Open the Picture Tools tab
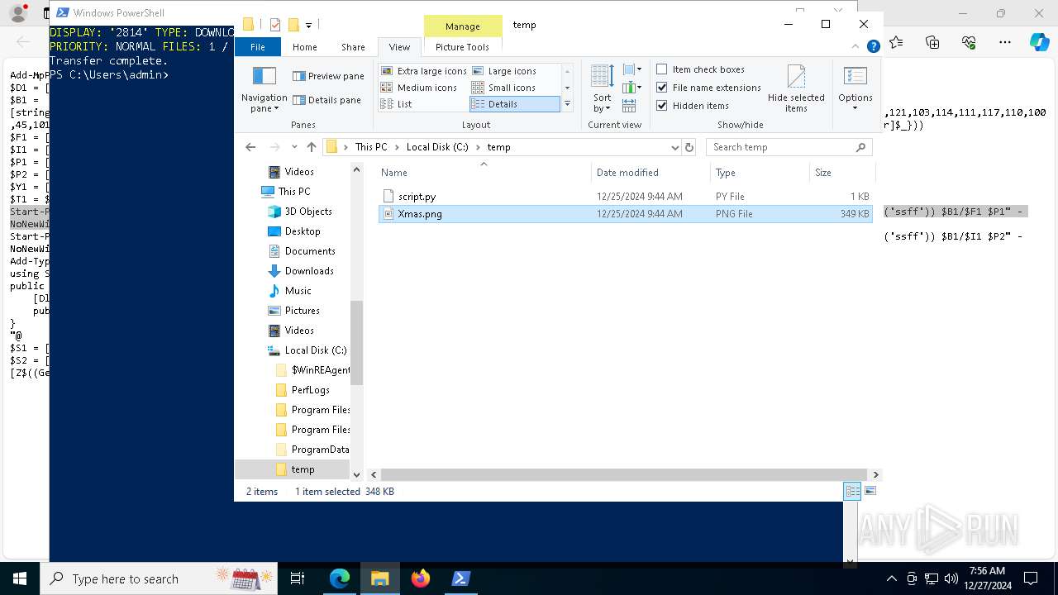The height and width of the screenshot is (595, 1058). (462, 47)
